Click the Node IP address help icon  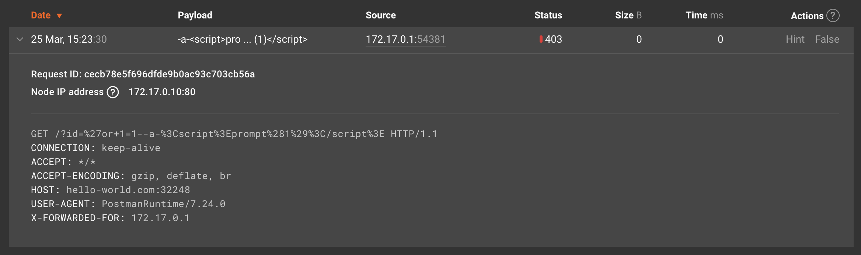point(113,92)
